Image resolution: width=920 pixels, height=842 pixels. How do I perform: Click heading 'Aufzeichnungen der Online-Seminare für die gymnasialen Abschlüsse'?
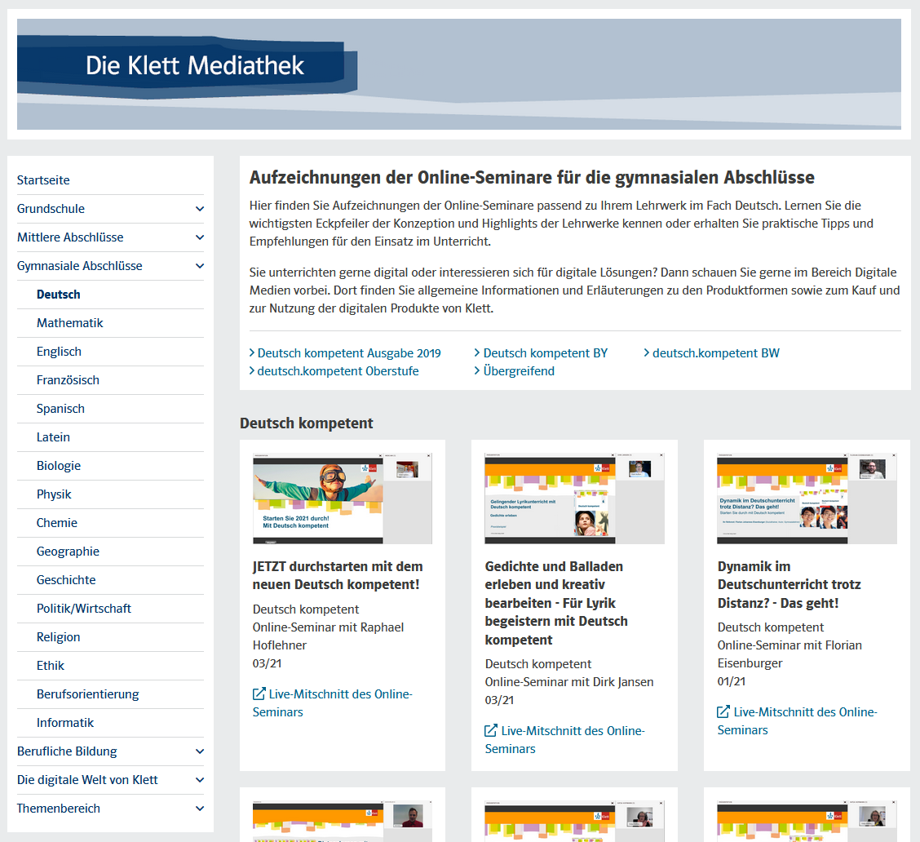pyautogui.click(x=532, y=177)
